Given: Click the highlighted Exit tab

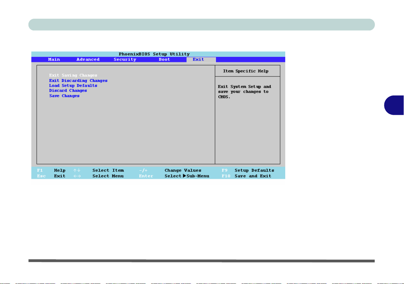Looking at the screenshot, I should tap(201, 60).
